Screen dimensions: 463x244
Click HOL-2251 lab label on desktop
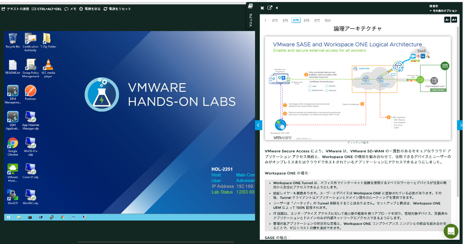pyautogui.click(x=222, y=169)
